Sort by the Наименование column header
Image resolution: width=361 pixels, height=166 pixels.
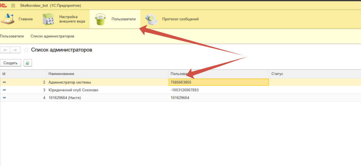click(61, 74)
